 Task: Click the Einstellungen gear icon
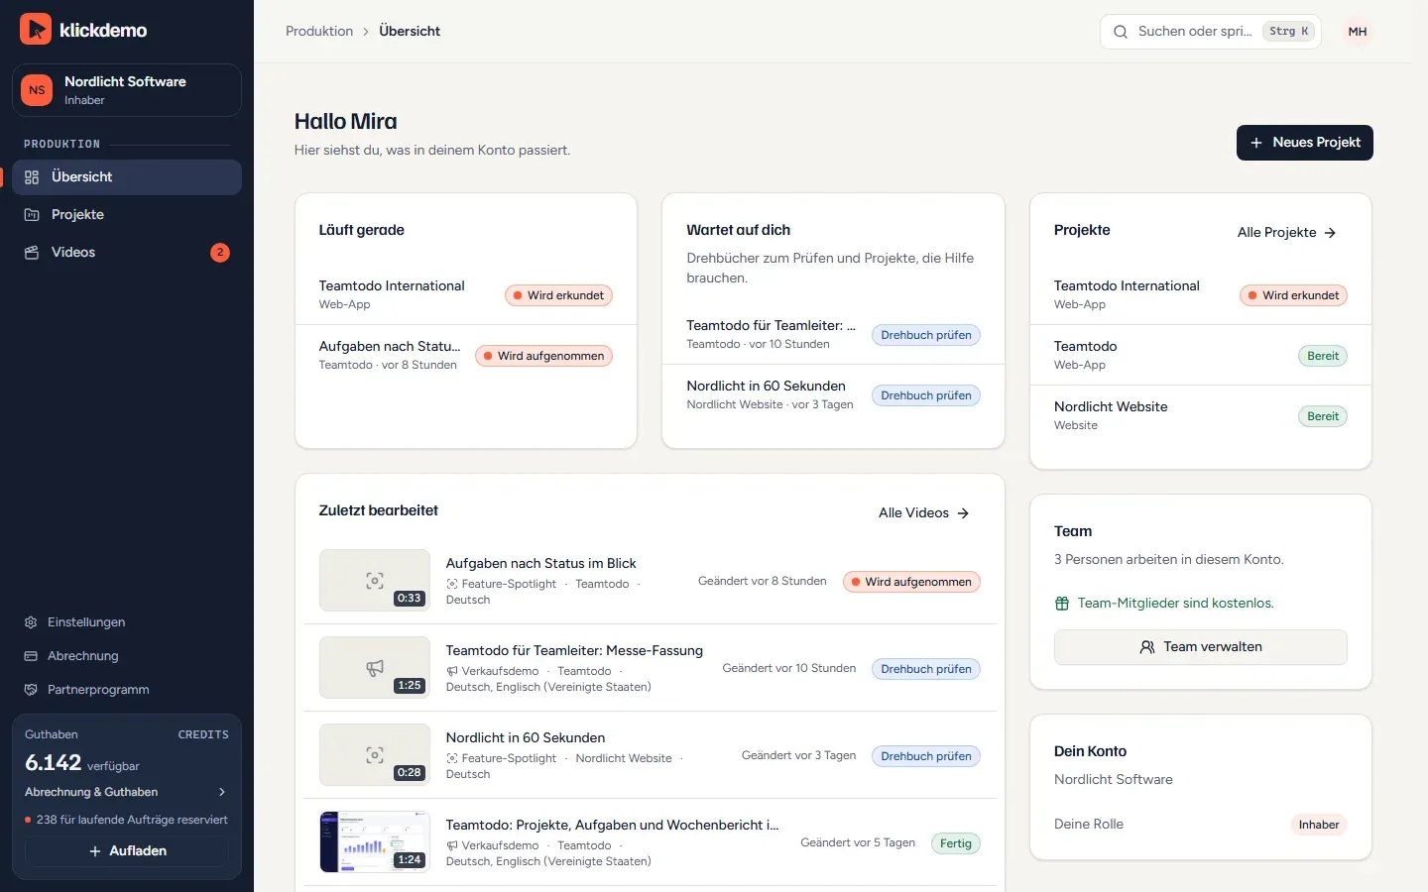coord(31,622)
